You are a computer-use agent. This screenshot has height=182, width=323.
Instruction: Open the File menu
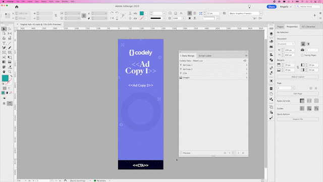click(x=18, y=2)
